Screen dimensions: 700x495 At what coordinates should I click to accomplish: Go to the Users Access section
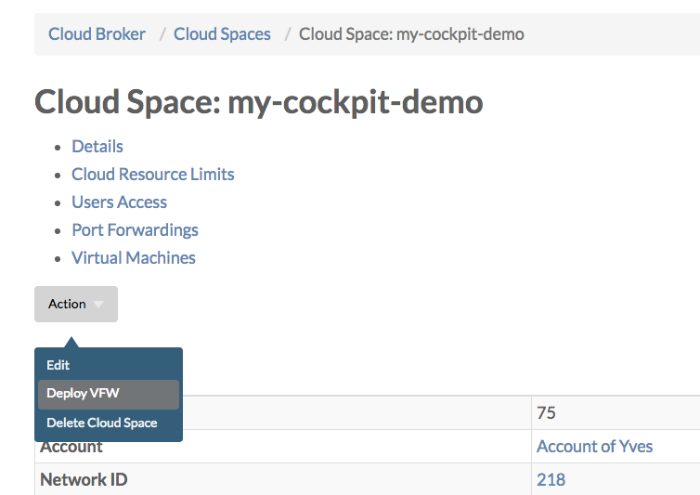(x=119, y=202)
